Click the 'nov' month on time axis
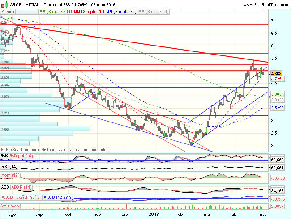Screen dimensions: 291x219 click(97, 215)
